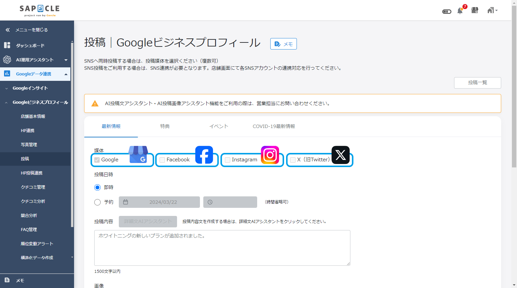The height and width of the screenshot is (288, 517).
Task: Click the メモ button beside the page title
Action: click(283, 44)
